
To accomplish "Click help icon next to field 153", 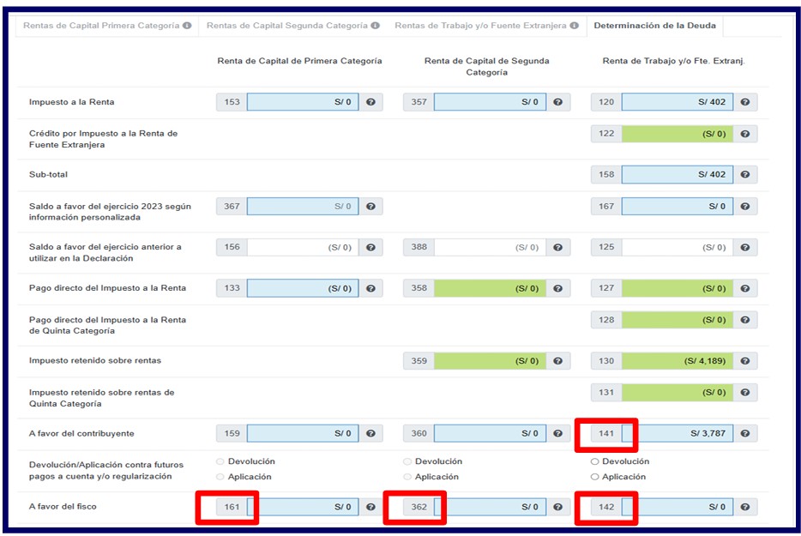I will point(370,103).
